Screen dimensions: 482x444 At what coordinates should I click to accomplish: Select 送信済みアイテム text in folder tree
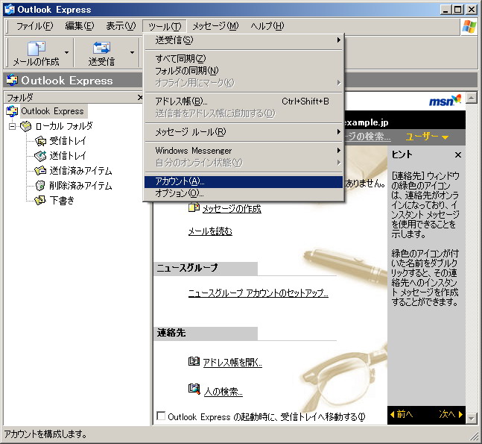[x=80, y=171]
